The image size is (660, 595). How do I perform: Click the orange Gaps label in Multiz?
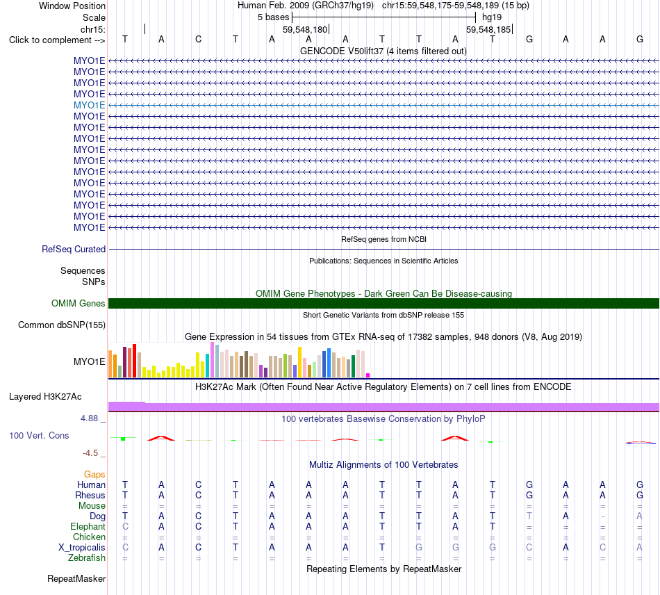pos(94,475)
